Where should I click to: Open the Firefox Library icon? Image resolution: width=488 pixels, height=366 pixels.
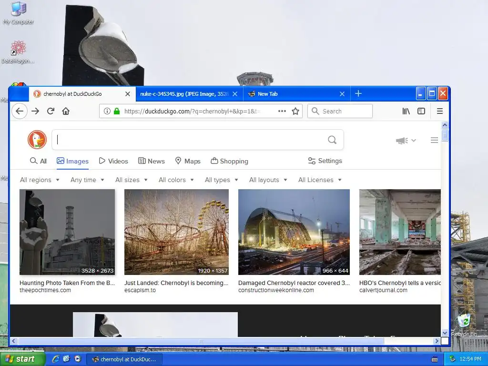click(406, 111)
